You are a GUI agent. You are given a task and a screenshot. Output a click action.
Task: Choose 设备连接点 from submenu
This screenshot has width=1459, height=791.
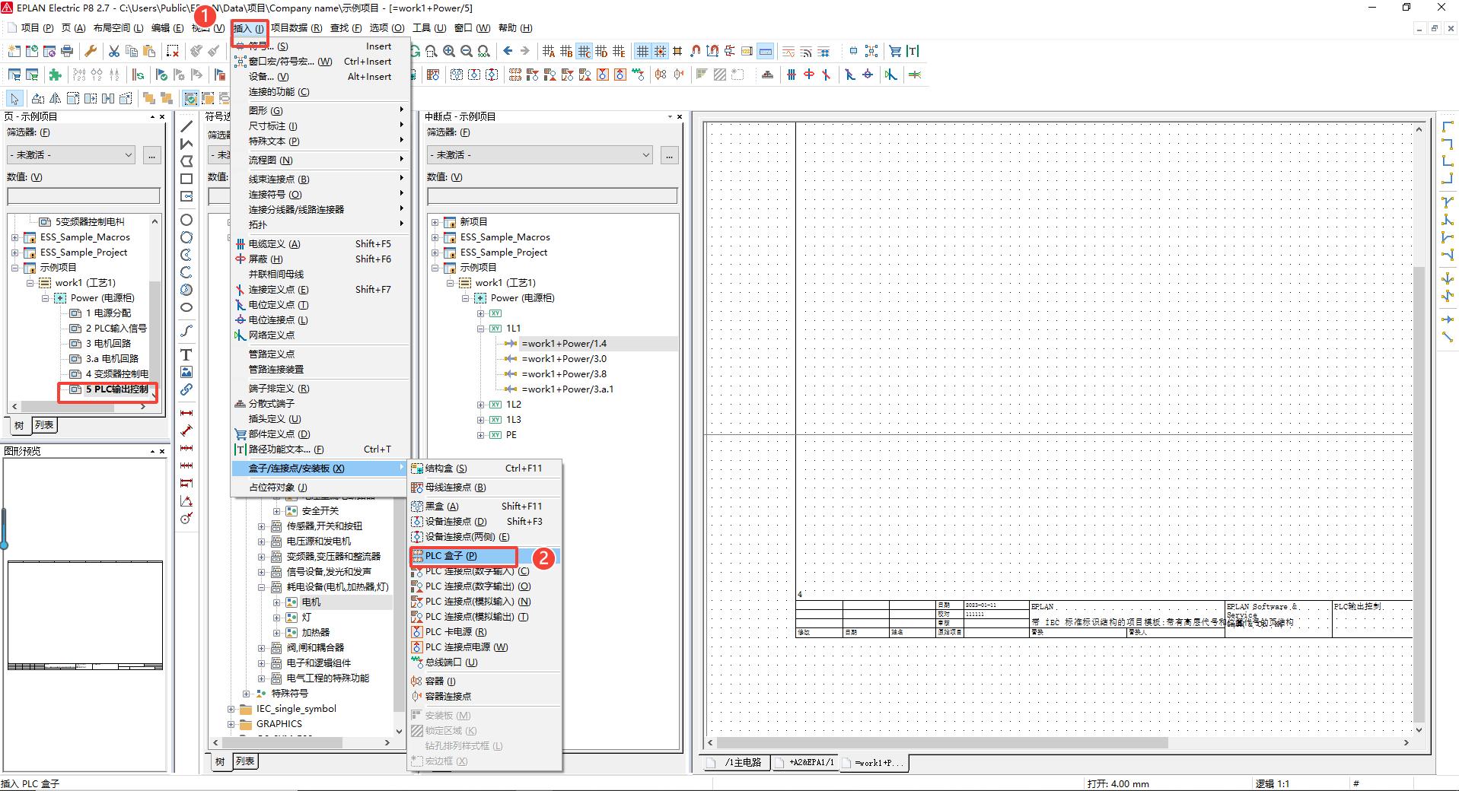click(485, 522)
